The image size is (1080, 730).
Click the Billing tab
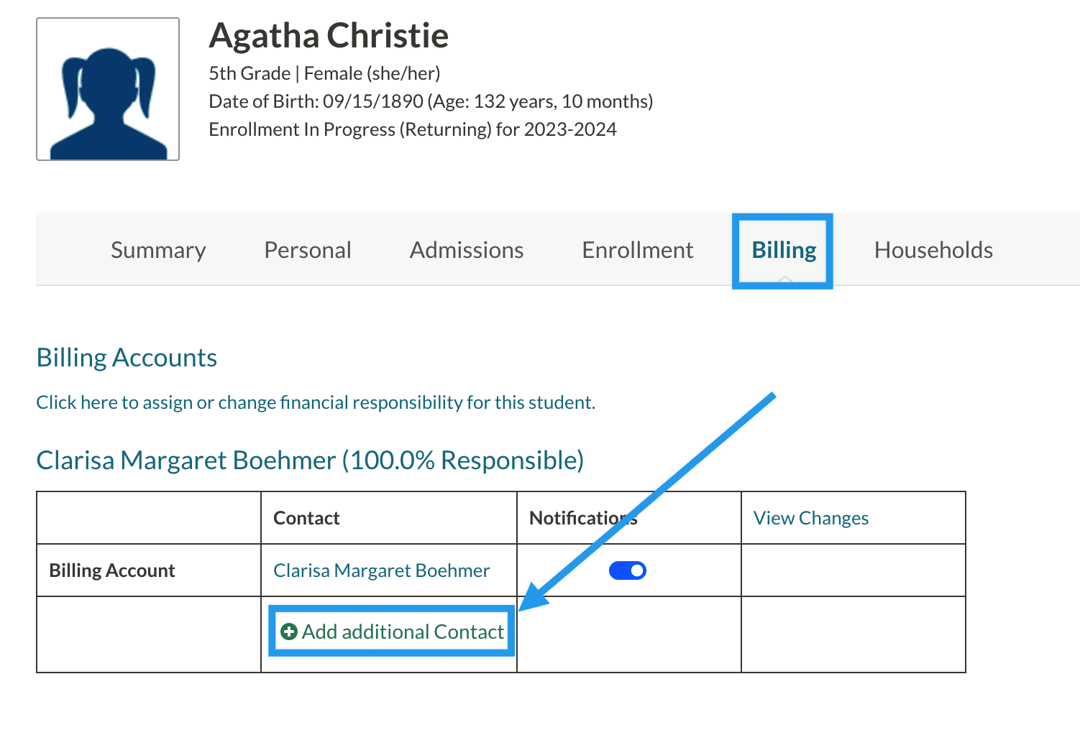(784, 250)
